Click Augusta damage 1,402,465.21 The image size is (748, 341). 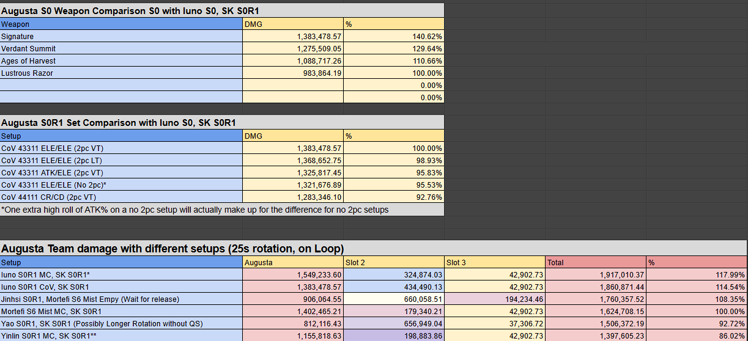click(x=293, y=312)
